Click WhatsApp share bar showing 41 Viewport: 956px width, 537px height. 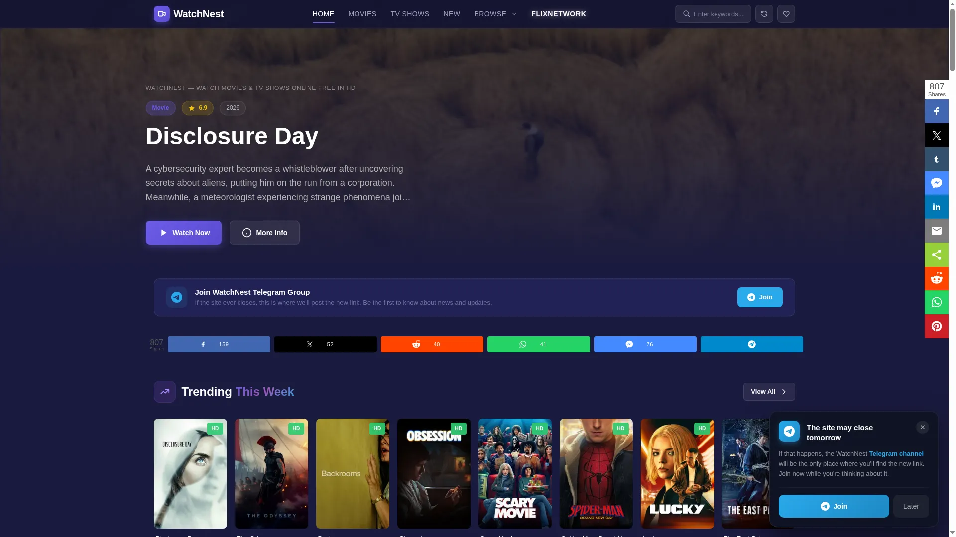click(538, 344)
